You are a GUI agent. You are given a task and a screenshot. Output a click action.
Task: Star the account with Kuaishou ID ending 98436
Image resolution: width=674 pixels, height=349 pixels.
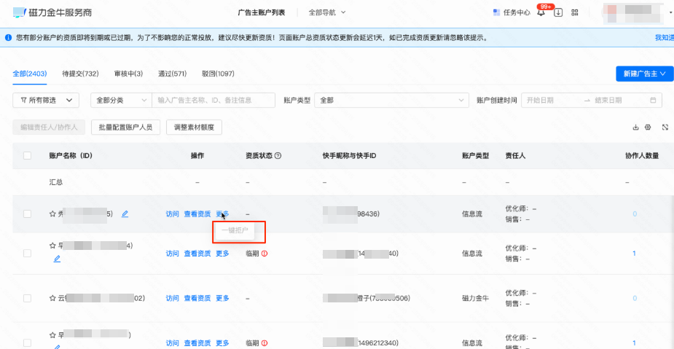tap(53, 213)
